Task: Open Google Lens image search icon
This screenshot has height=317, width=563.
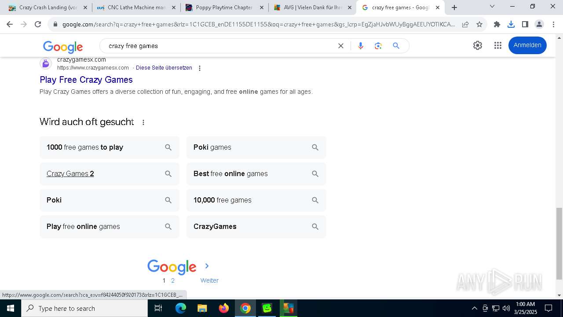Action: click(378, 46)
